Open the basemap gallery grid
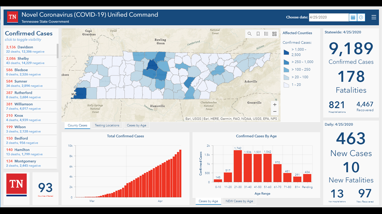Screen dimensions: 382x214 [274, 34]
